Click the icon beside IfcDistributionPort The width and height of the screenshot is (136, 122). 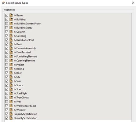coord(11,40)
